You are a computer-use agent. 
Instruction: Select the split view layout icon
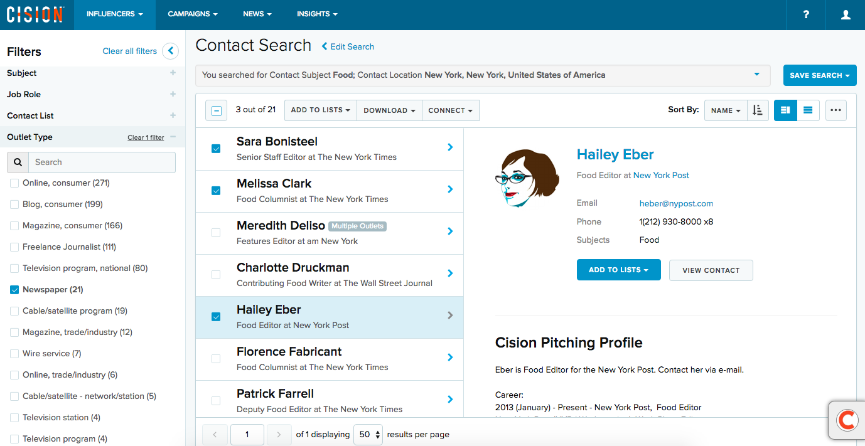pos(785,110)
